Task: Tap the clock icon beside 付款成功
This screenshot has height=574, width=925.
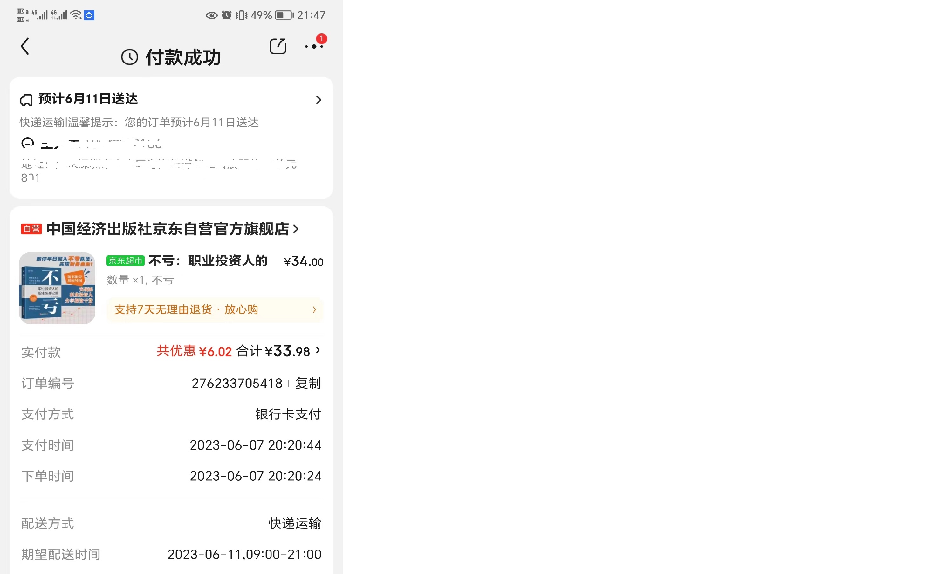Action: tap(130, 57)
